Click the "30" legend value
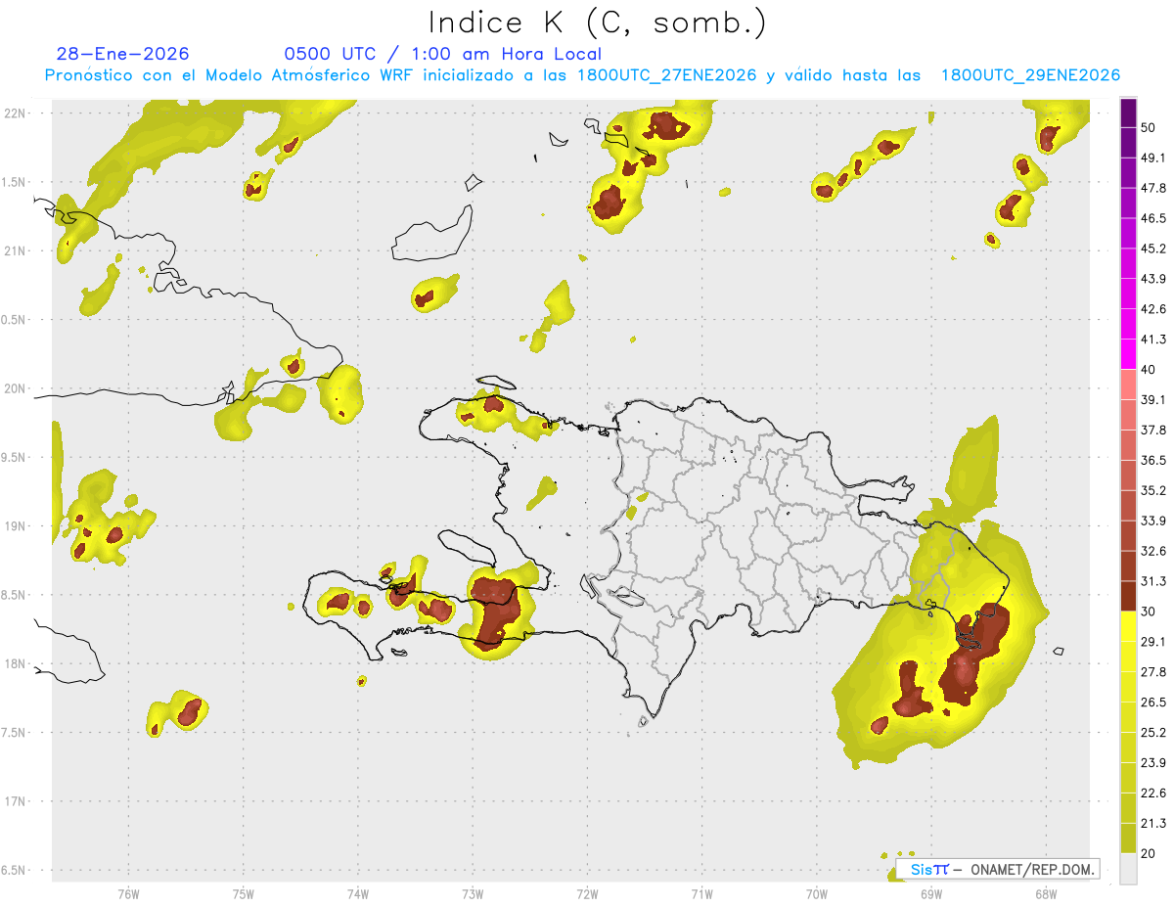Viewport: 1174px width, 907px height. (1148, 612)
